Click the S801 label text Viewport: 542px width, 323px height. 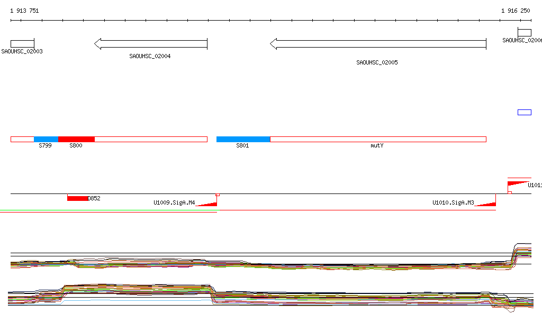tap(242, 145)
